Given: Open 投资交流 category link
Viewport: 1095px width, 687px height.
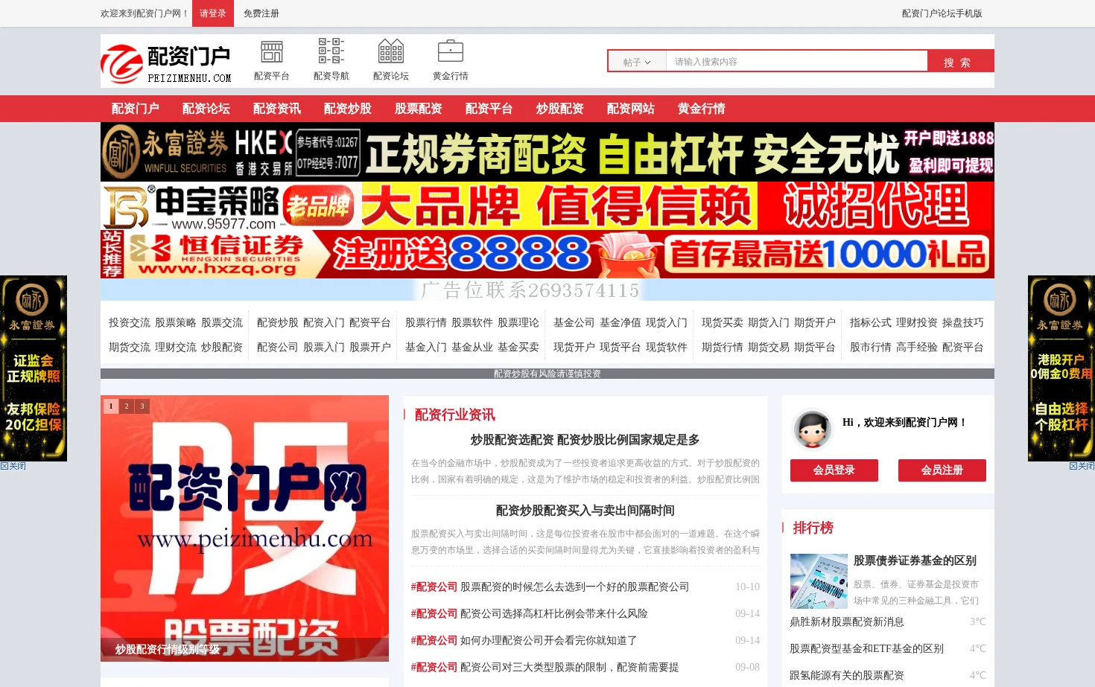Looking at the screenshot, I should pos(130,323).
